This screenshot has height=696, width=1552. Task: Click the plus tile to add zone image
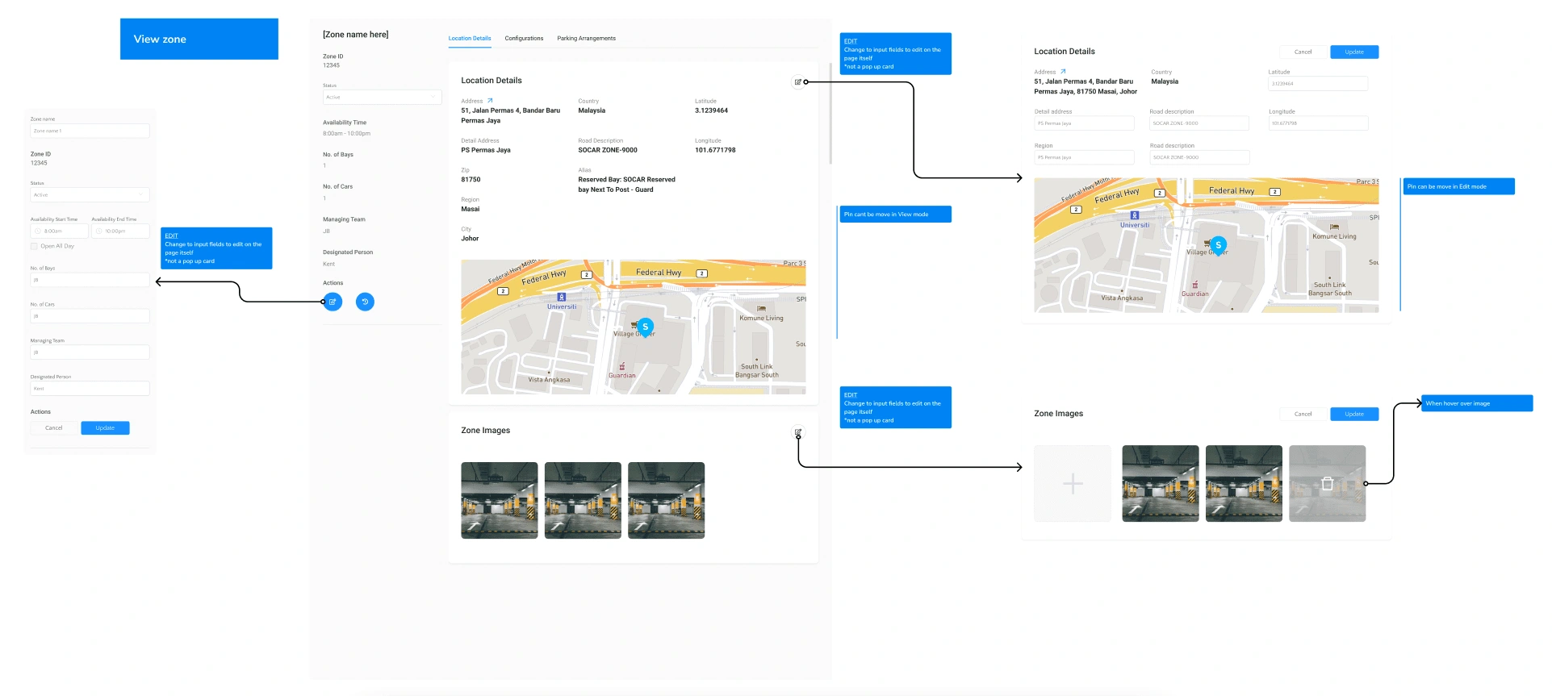click(1073, 483)
